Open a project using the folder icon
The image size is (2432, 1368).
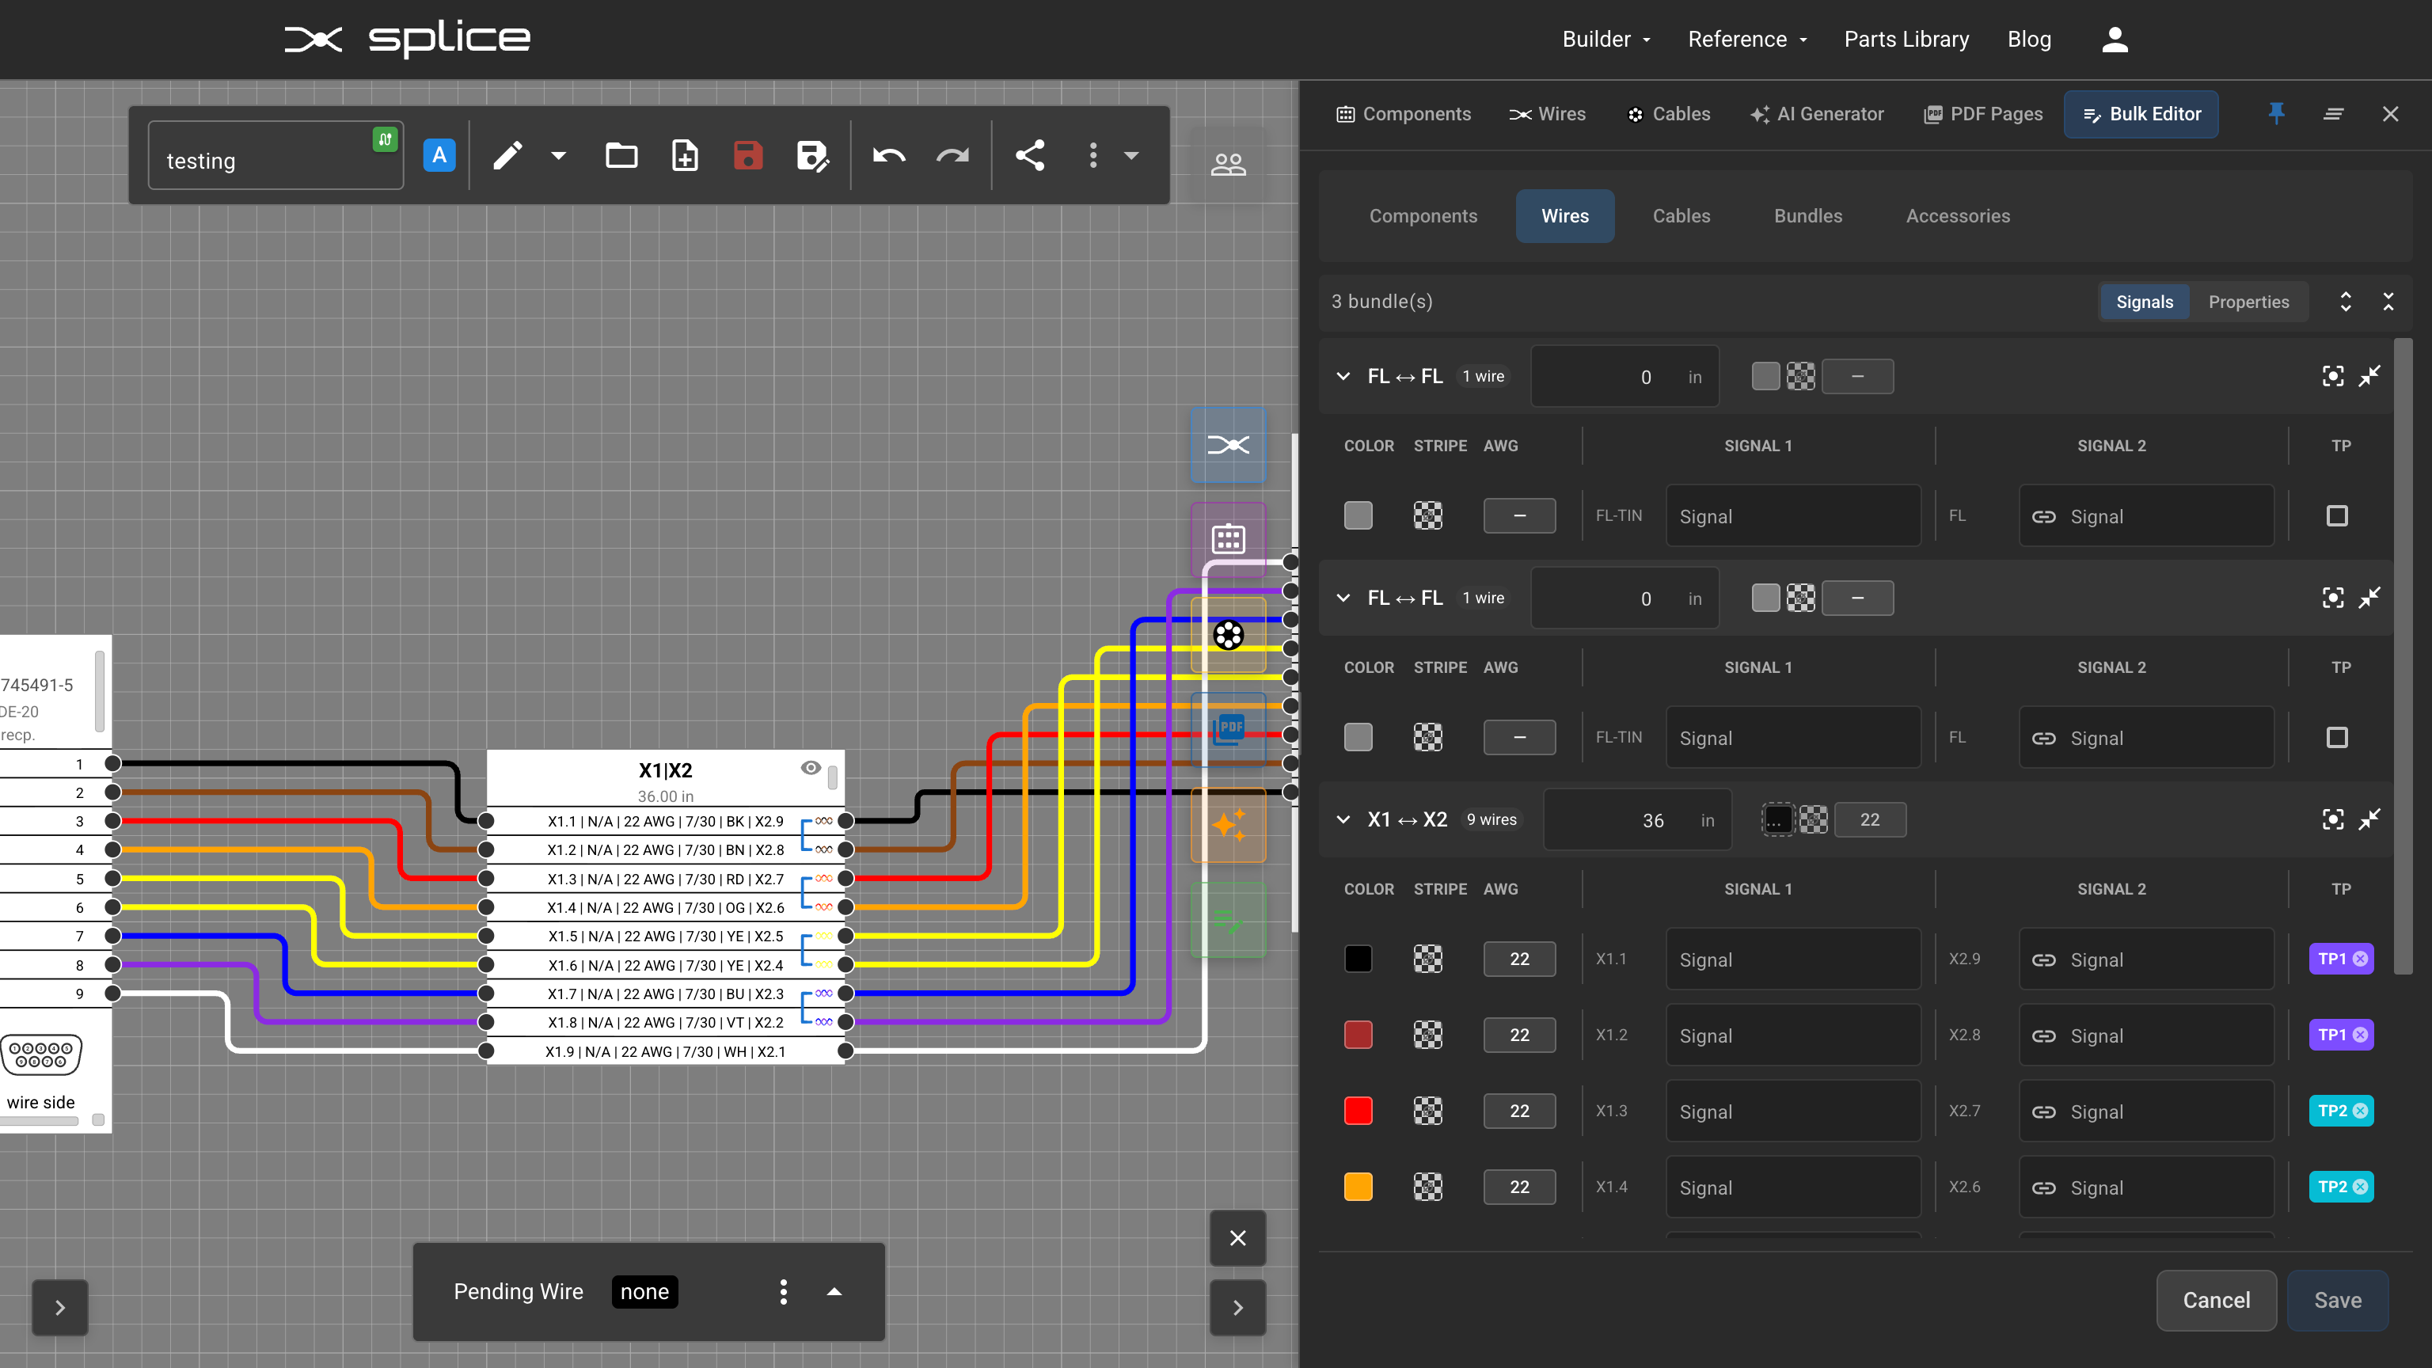(621, 156)
